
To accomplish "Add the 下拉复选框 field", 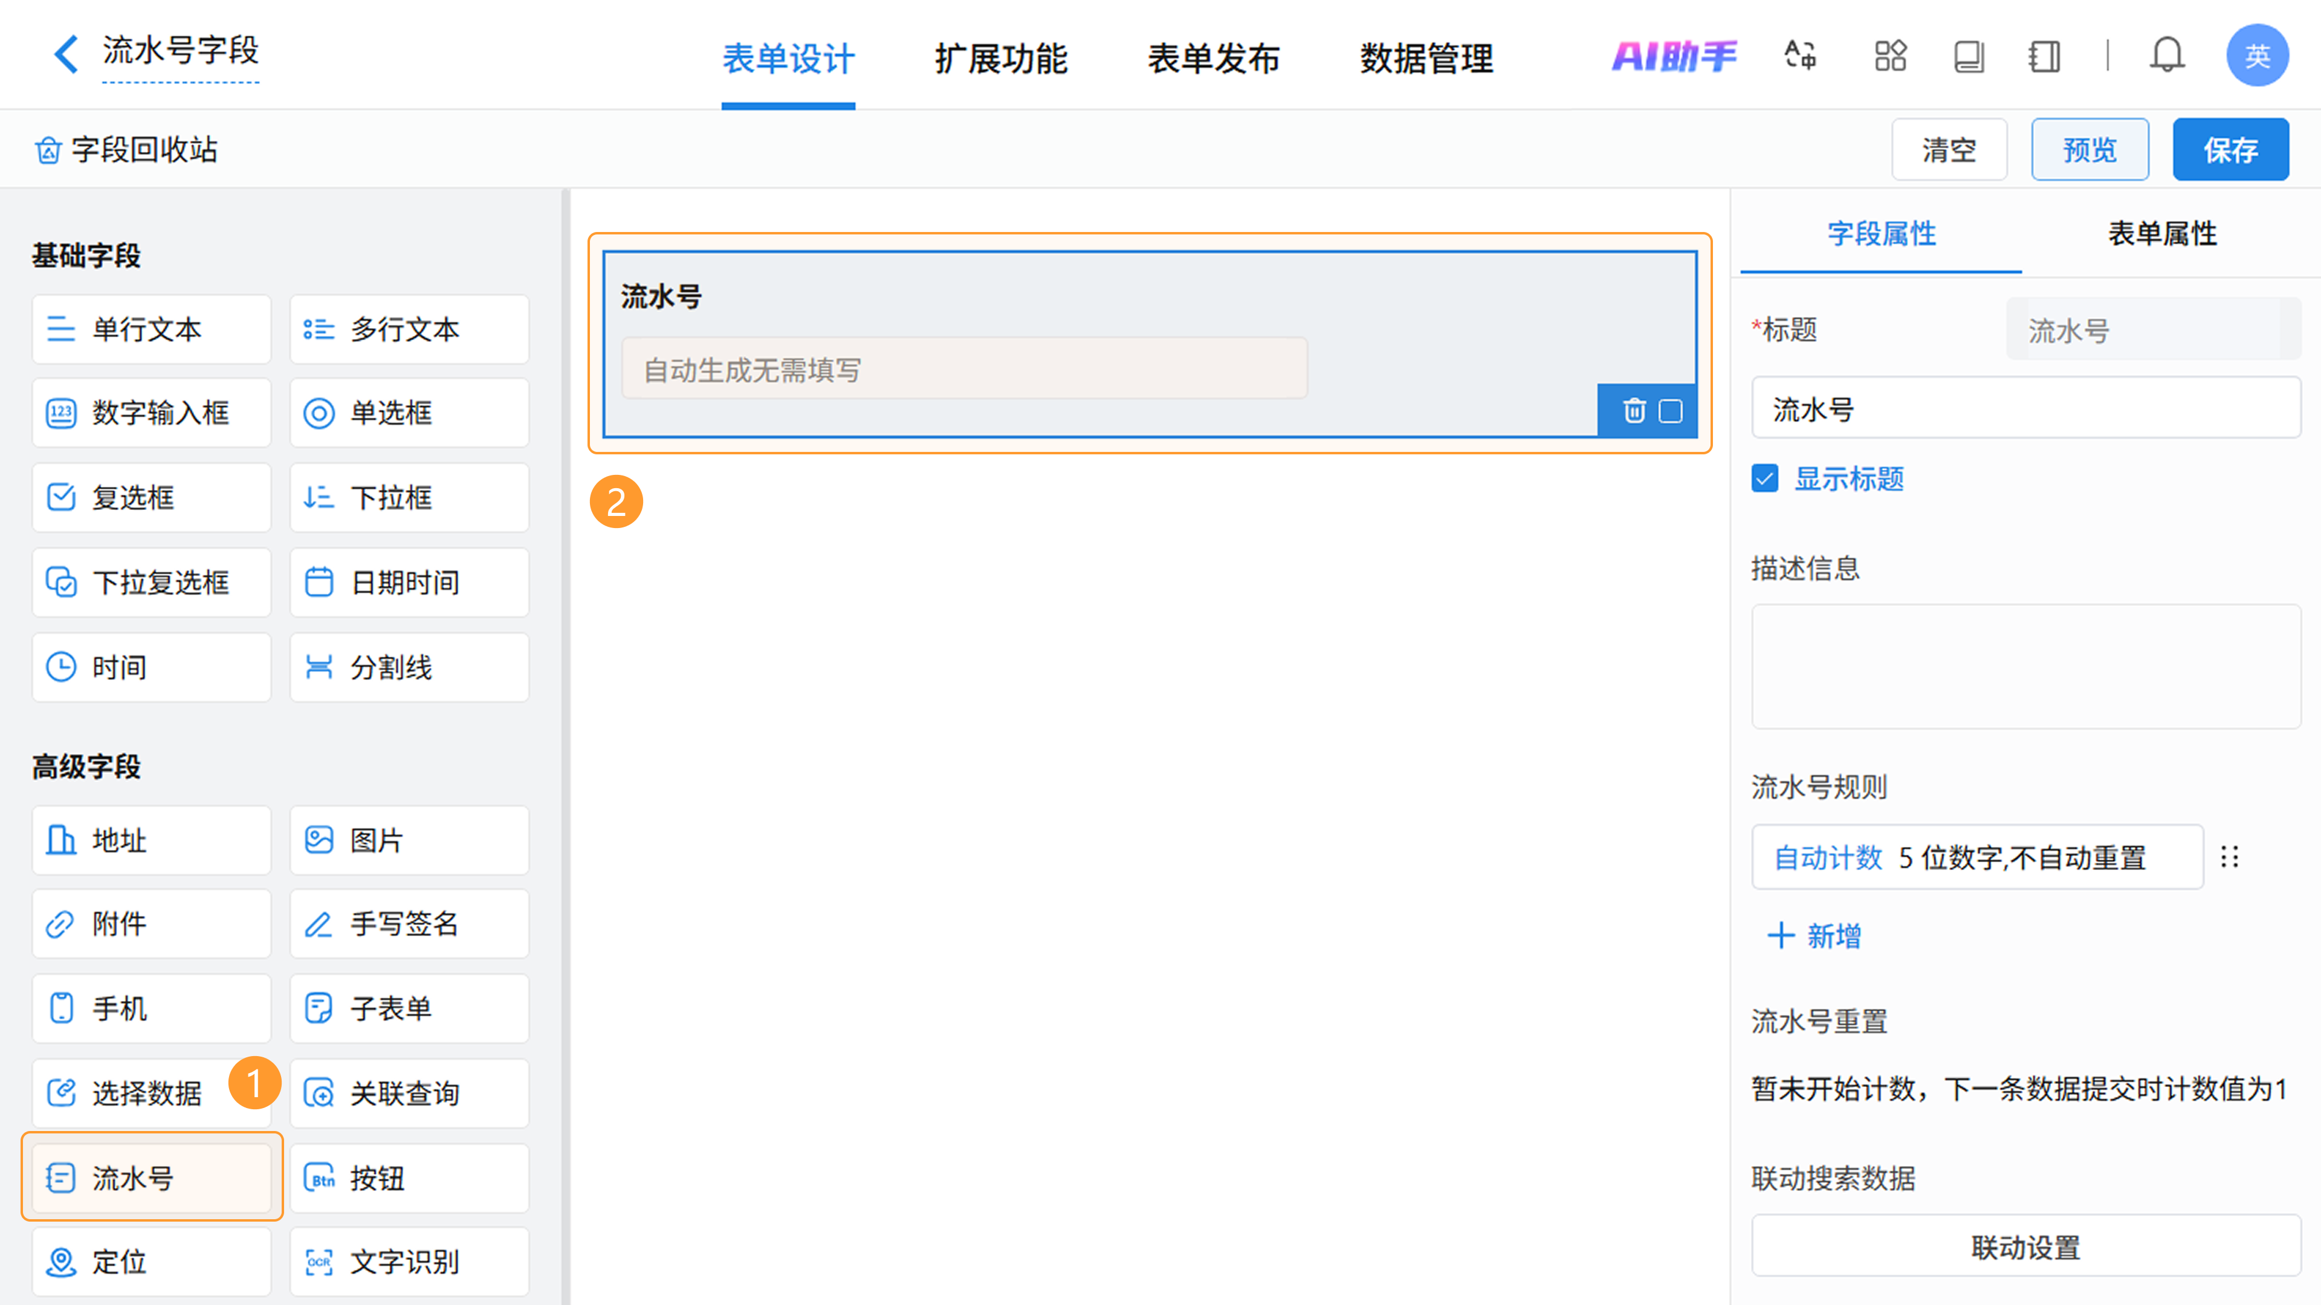I will pyautogui.click(x=151, y=582).
